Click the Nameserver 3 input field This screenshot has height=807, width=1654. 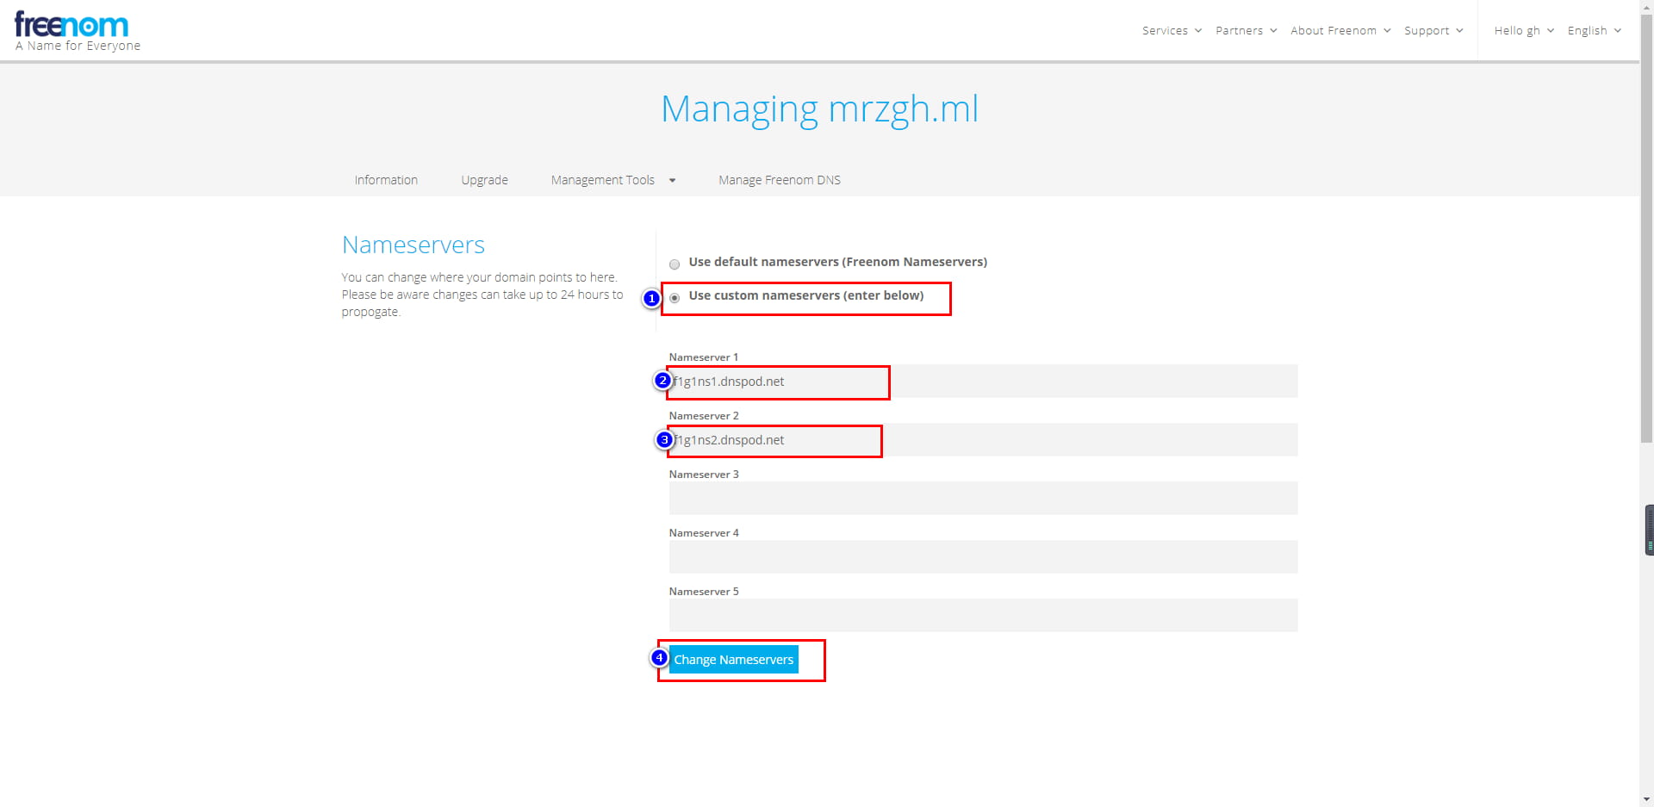point(982,499)
